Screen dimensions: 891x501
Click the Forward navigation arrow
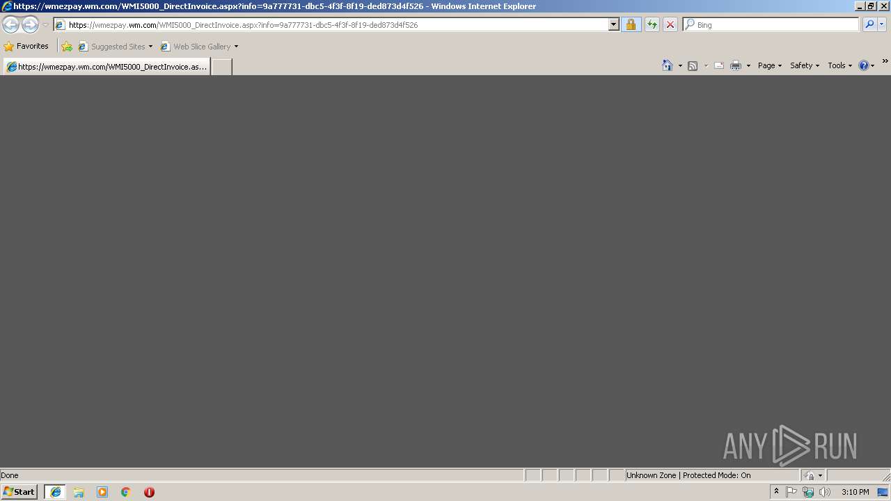pos(30,24)
